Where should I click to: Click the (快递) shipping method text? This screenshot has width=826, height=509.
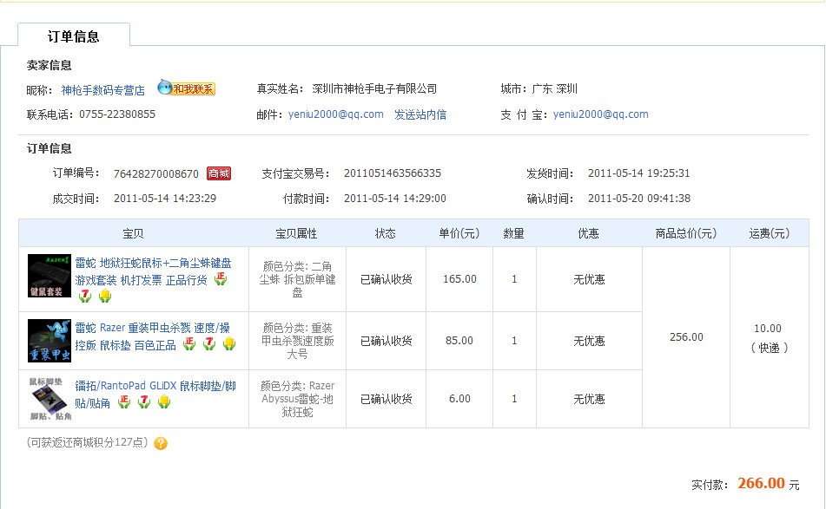point(769,348)
